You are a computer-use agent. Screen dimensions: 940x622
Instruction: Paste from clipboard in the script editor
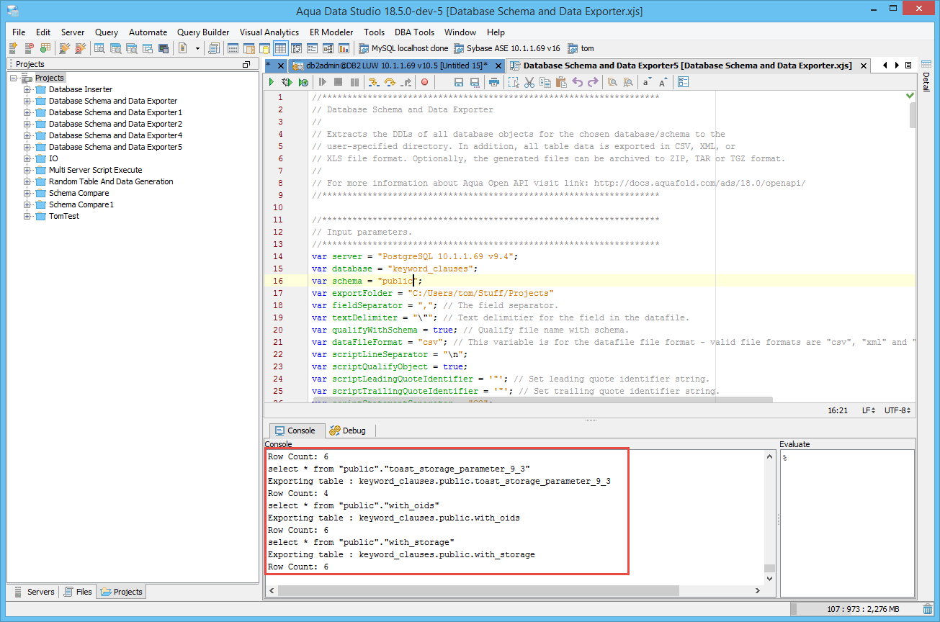pos(561,83)
